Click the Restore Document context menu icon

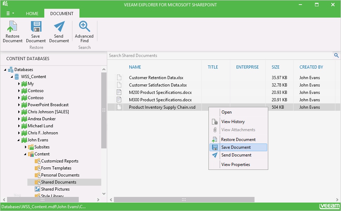(x=214, y=139)
